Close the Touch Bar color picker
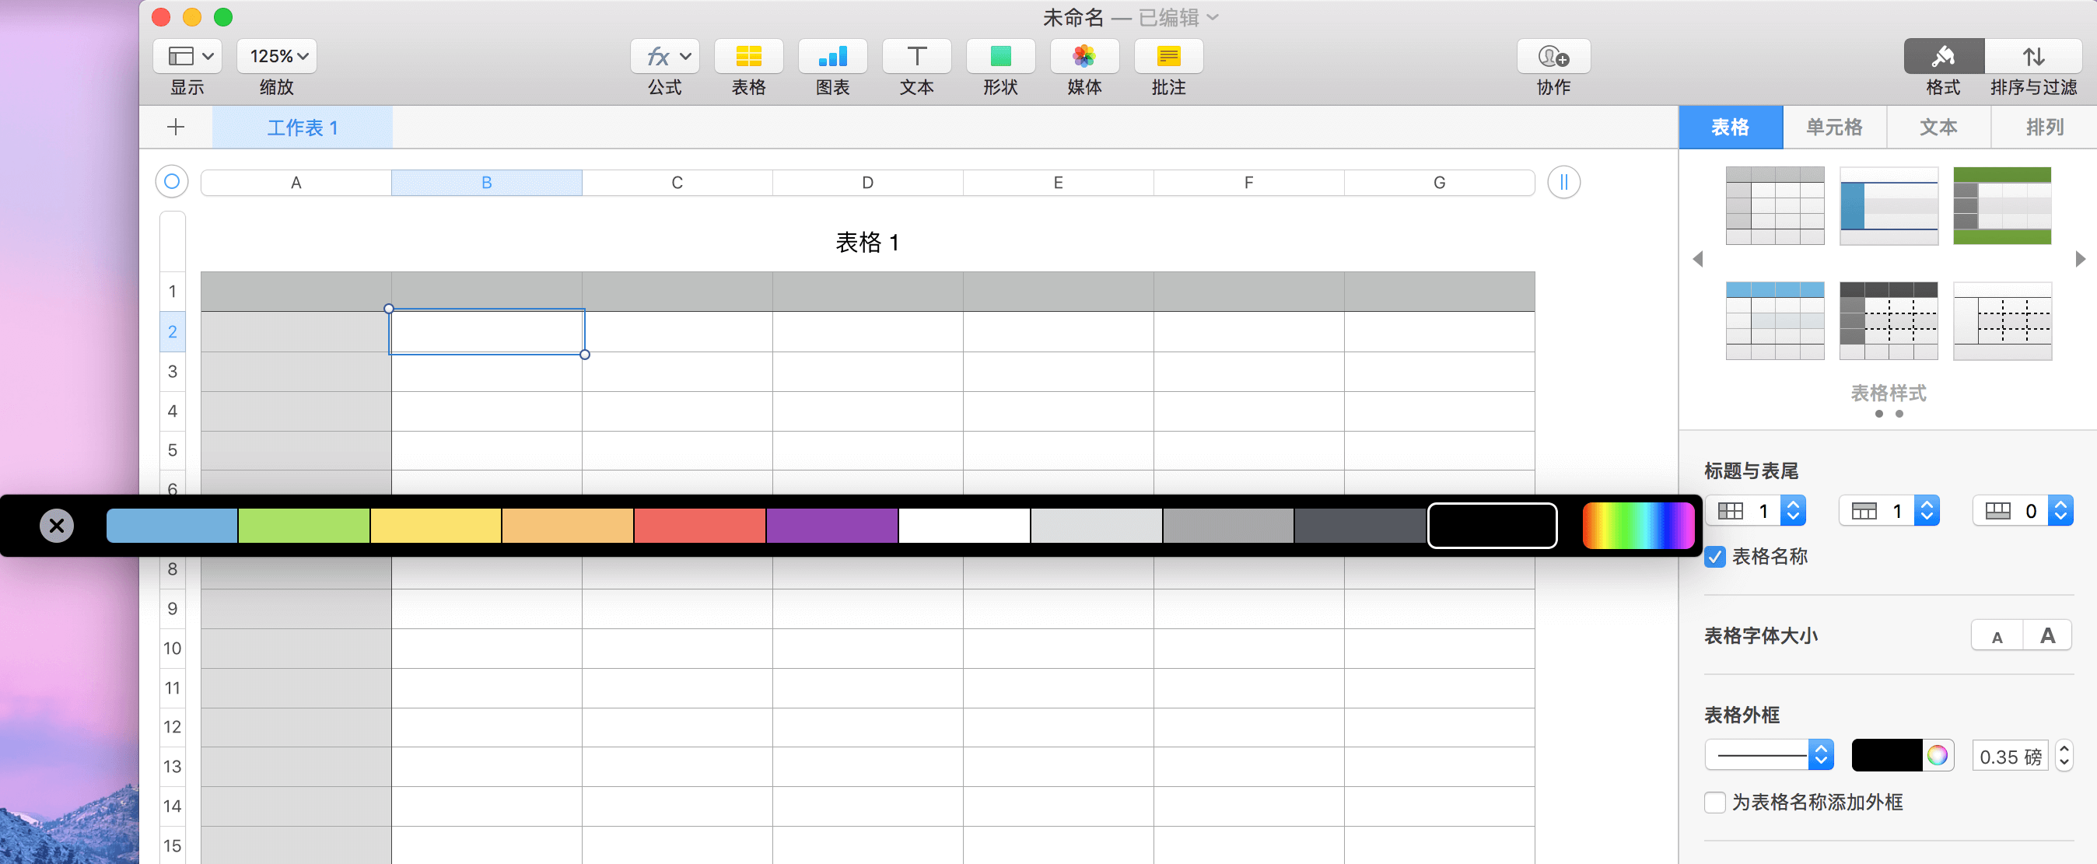 coord(56,526)
